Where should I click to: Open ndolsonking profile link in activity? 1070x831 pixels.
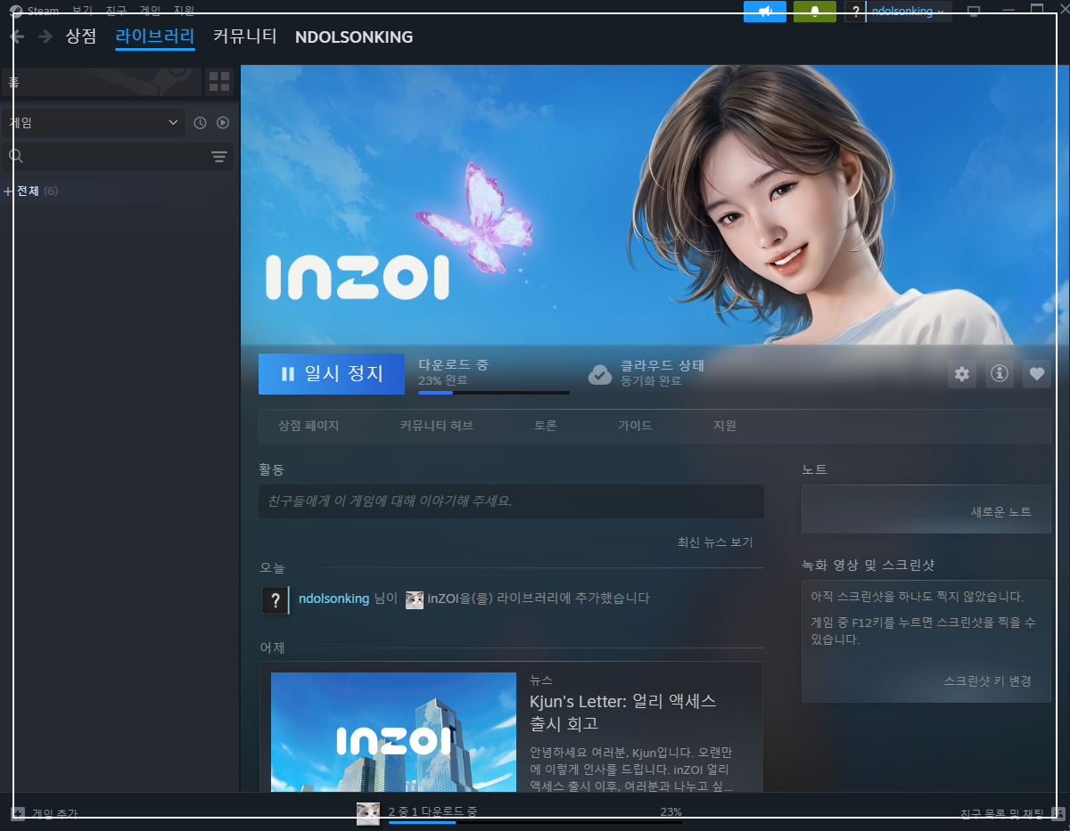tap(333, 599)
